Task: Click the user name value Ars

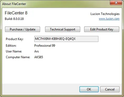Action: pyautogui.click(x=36, y=51)
